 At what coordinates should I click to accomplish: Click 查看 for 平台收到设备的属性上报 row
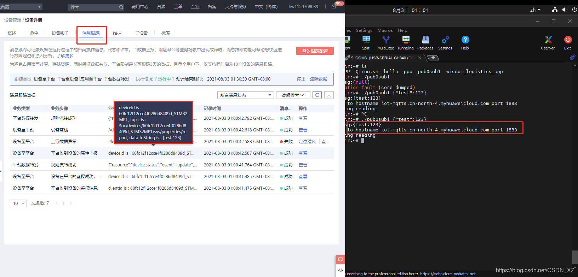(x=303, y=153)
